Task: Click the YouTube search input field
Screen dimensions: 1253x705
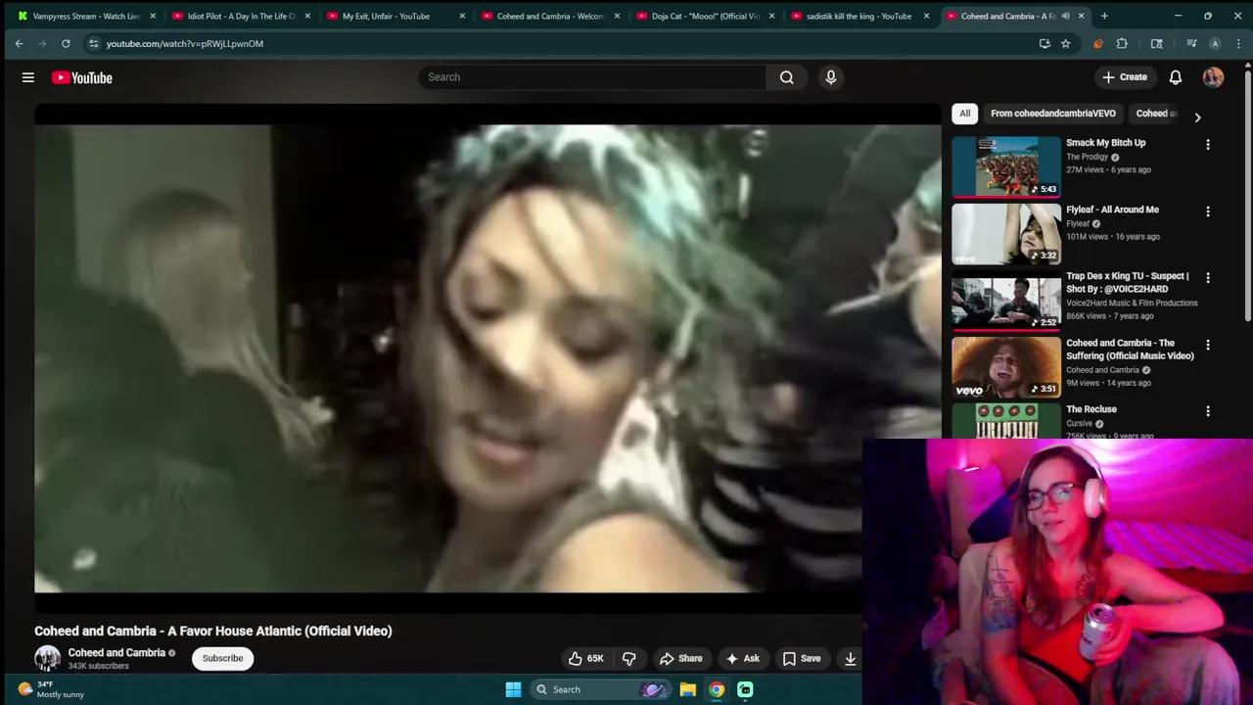Action: click(x=592, y=77)
